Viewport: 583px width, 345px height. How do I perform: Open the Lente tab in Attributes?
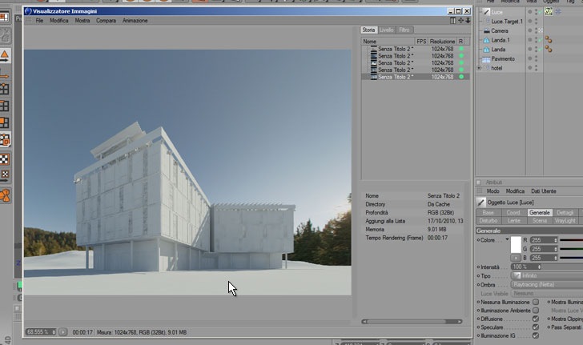[x=513, y=220]
